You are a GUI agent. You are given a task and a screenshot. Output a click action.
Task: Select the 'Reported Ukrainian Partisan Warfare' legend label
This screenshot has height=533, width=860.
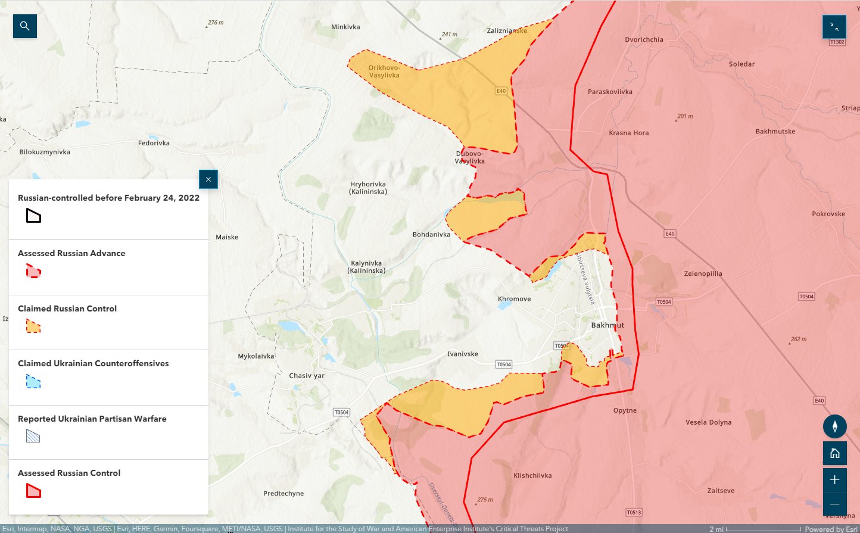click(92, 419)
